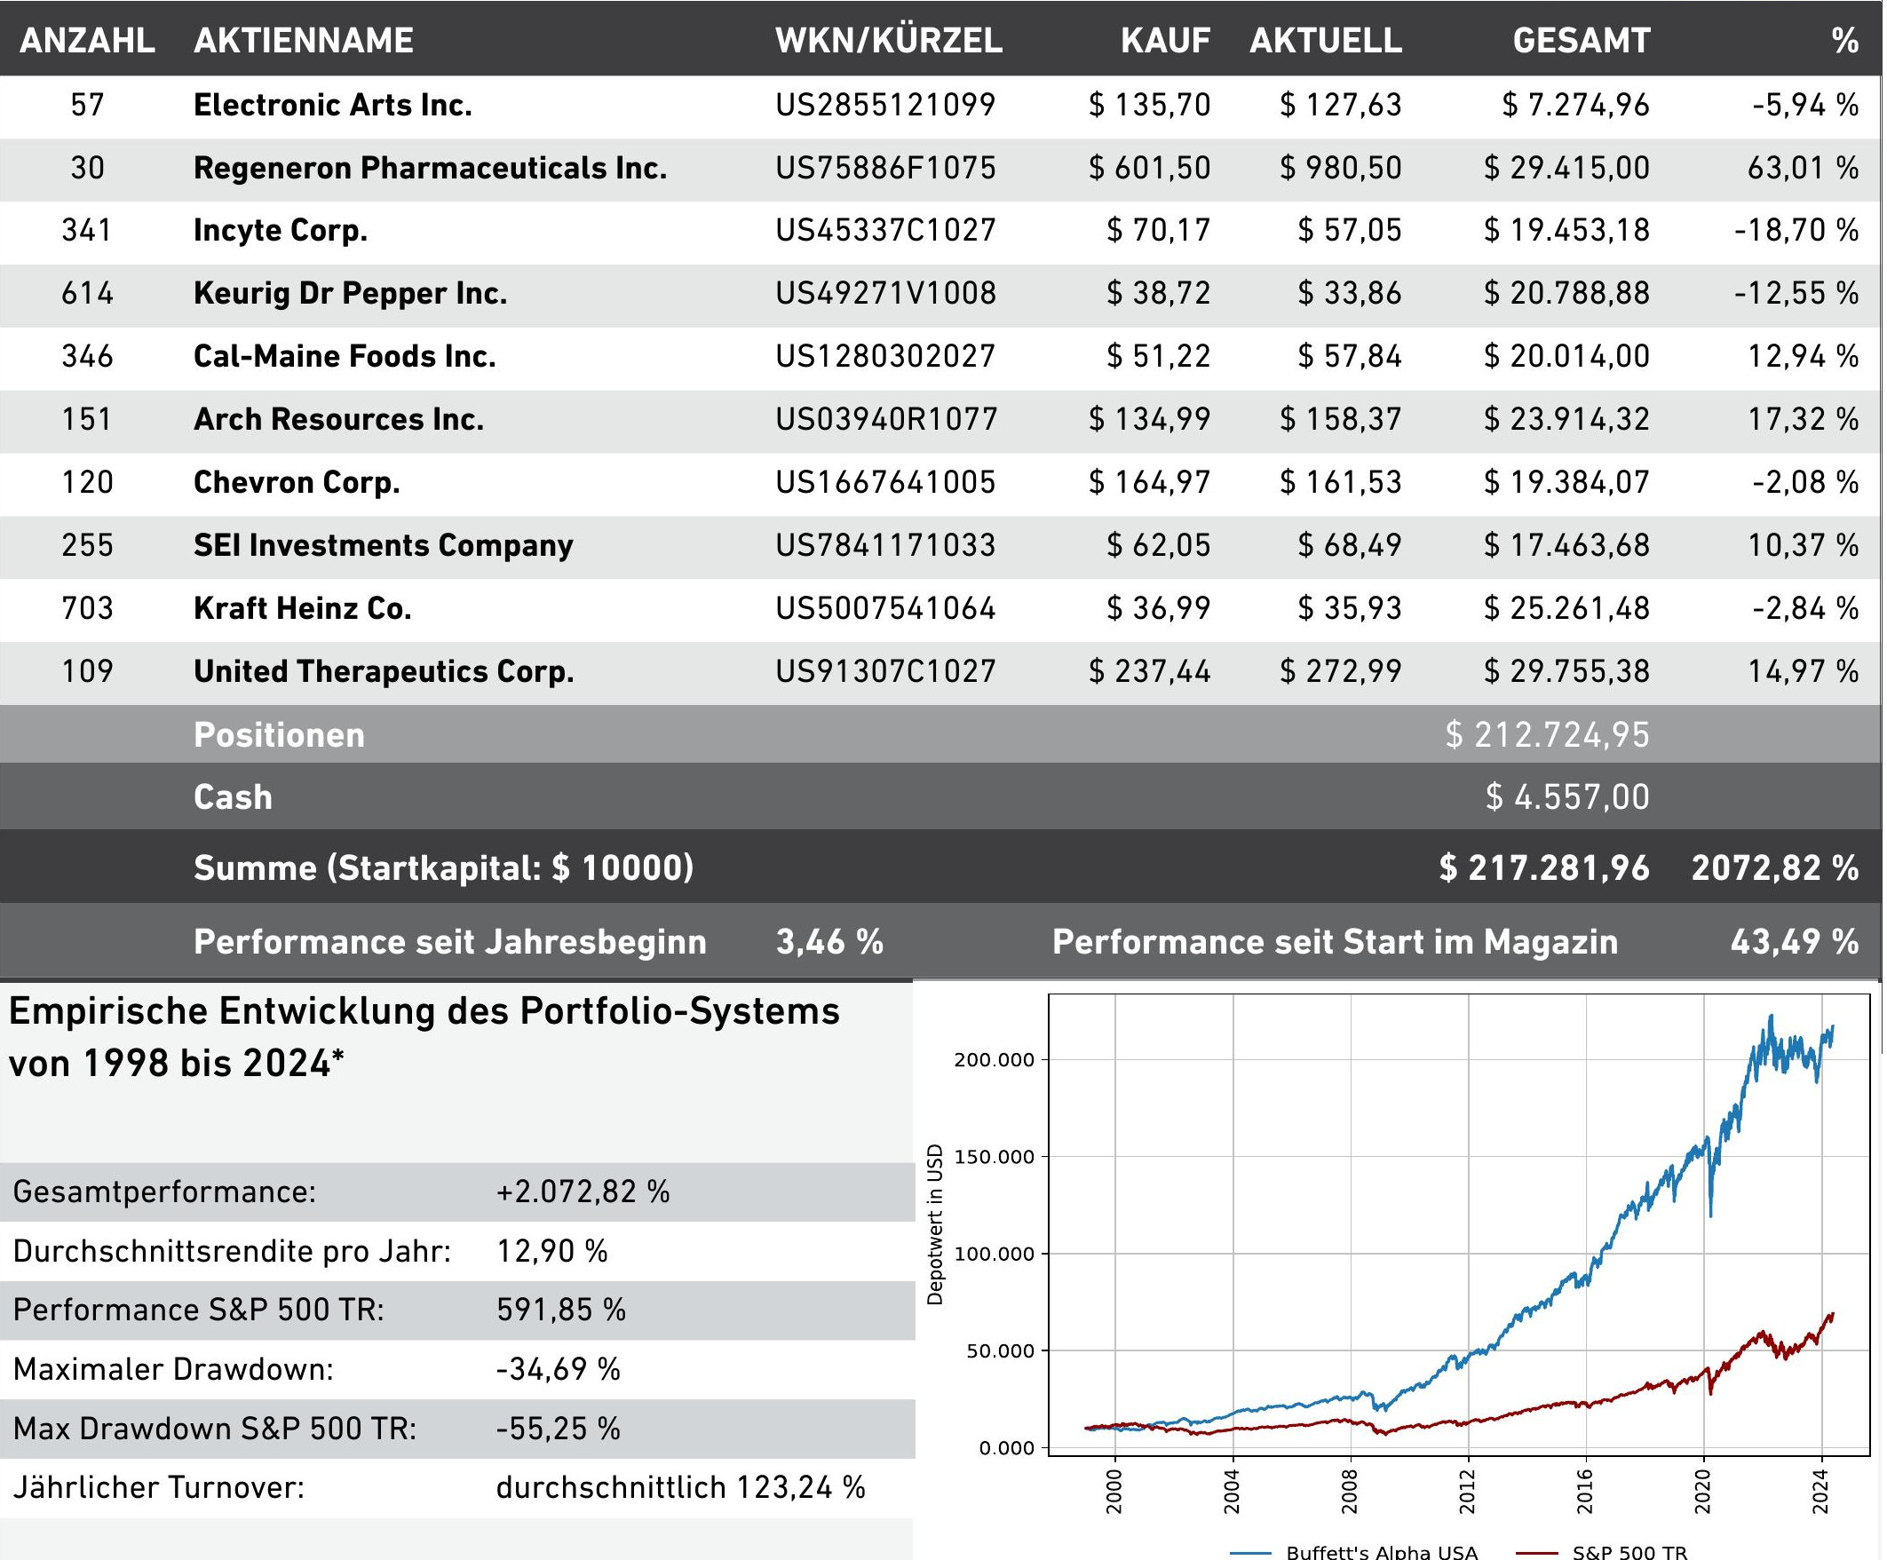Click ISIN US2855121099
The height and width of the screenshot is (1560, 1887).
click(886, 105)
